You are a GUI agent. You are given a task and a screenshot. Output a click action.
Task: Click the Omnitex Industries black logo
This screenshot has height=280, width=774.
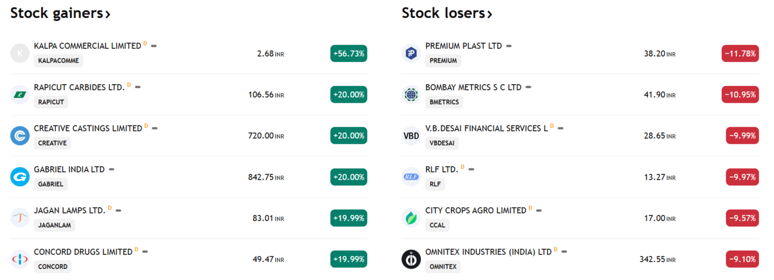411,259
